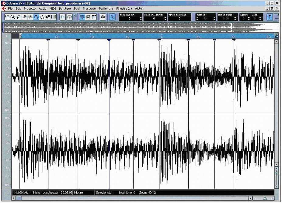Open the Audio menu

point(43,9)
